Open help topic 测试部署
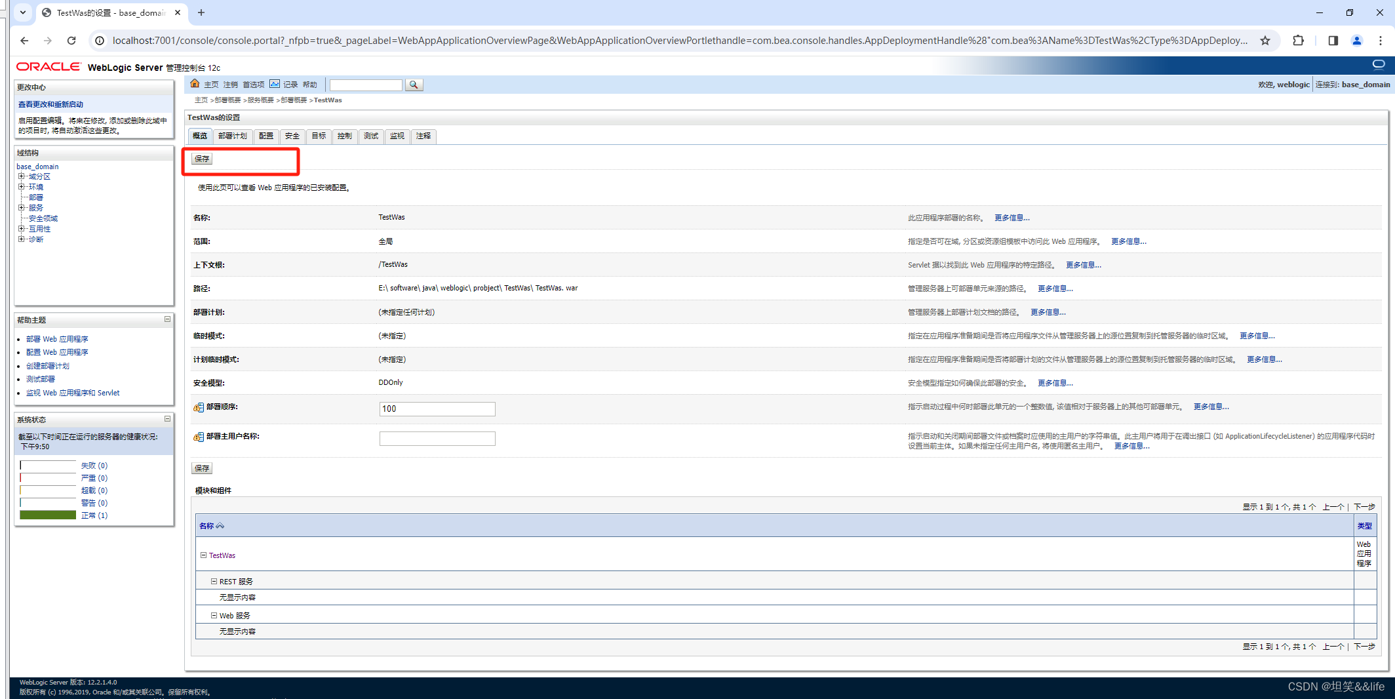Viewport: 1395px width, 699px height. (x=41, y=379)
